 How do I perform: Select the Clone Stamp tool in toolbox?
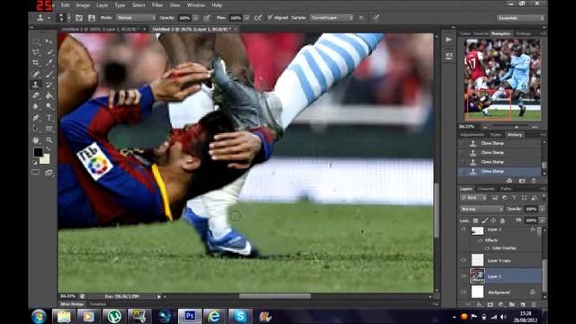coord(36,85)
